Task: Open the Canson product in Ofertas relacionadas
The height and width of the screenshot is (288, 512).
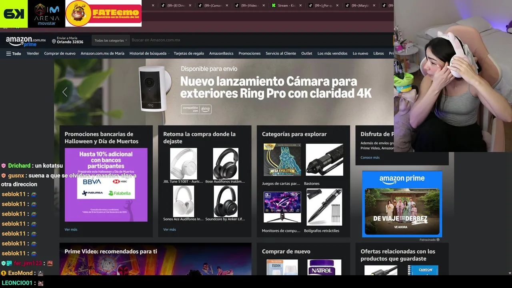Action: coord(423,270)
